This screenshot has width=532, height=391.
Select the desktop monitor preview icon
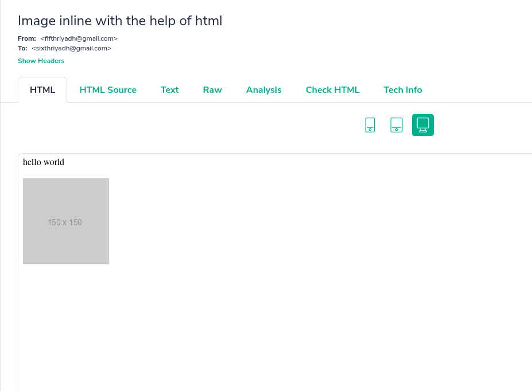[x=422, y=124]
